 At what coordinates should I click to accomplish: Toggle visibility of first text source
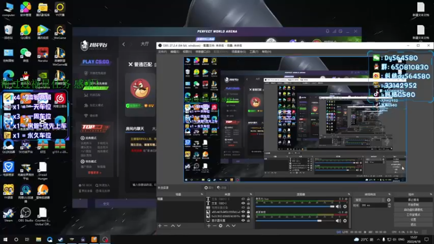pyautogui.click(x=243, y=199)
